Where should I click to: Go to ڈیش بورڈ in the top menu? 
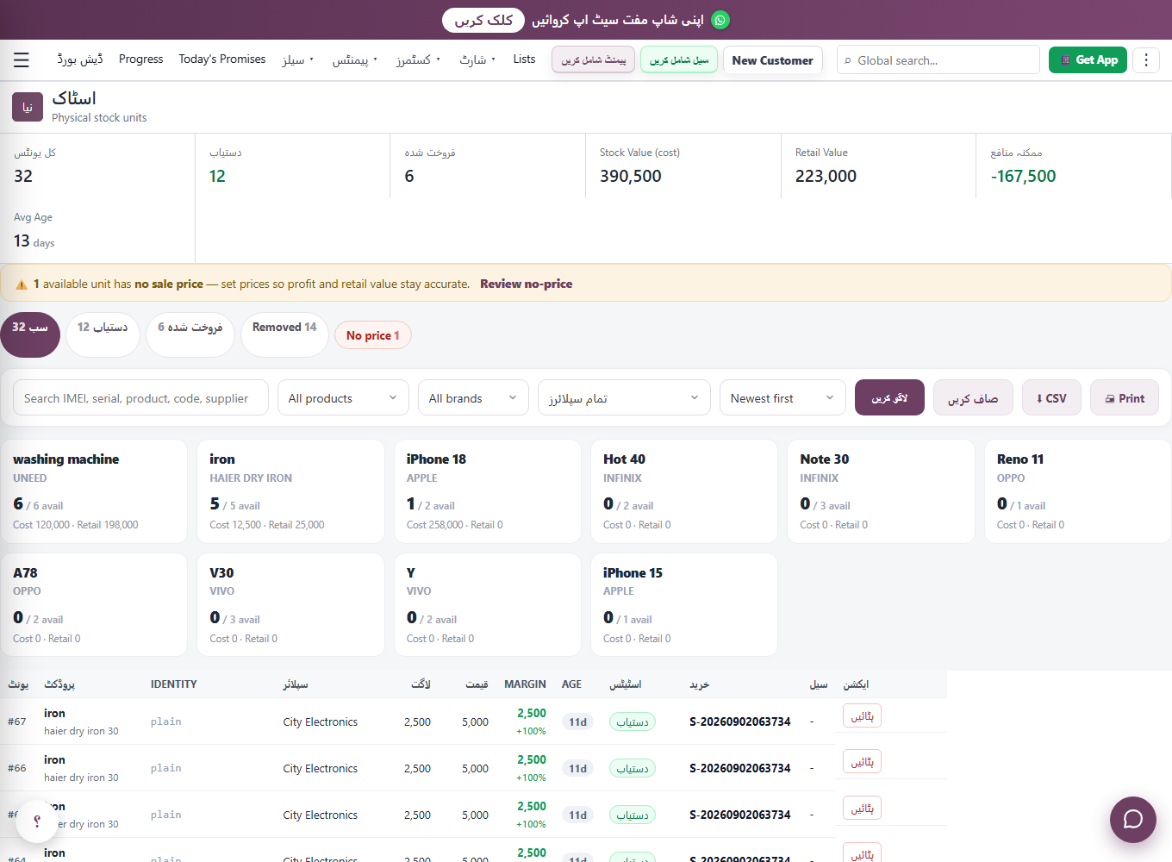[x=80, y=59]
